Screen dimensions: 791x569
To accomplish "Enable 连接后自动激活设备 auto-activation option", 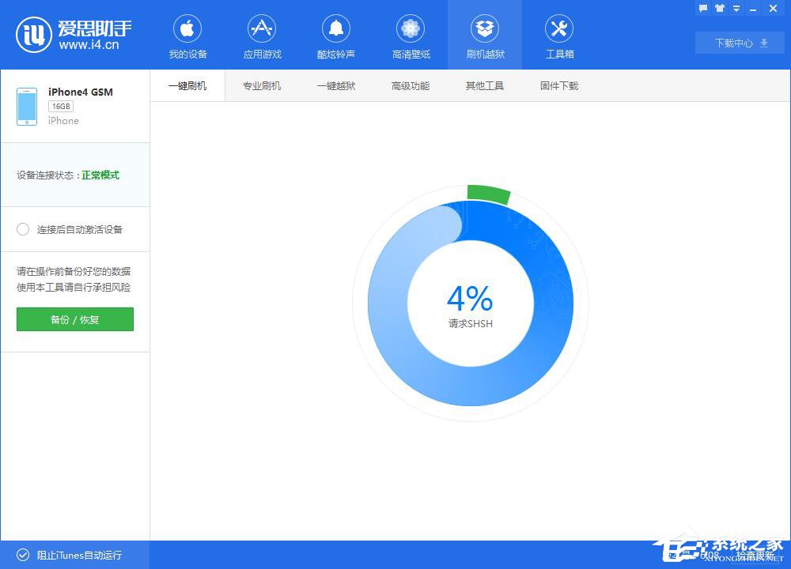I will click(x=24, y=229).
